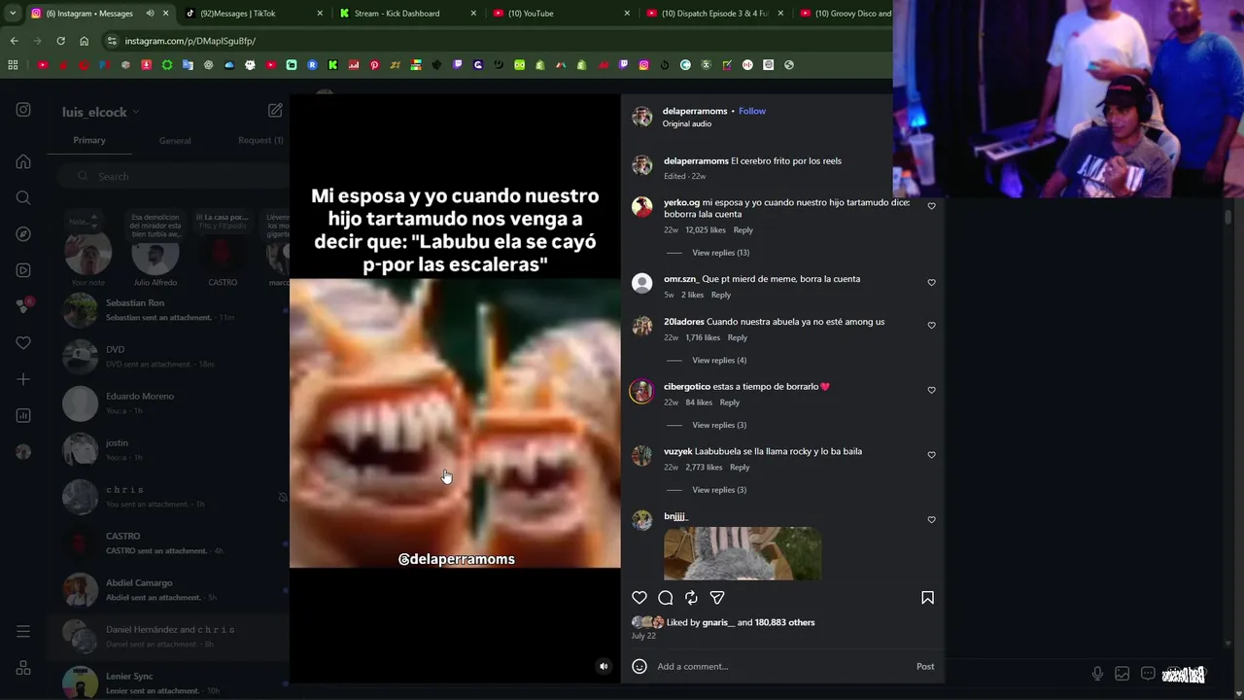1244x700 pixels.
Task: Select the Primary messages tab
Action: tap(89, 140)
